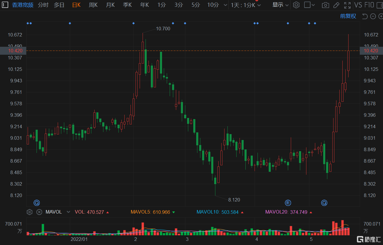Click the 2022/01 date axis label
The image size is (383, 245).
point(79,239)
